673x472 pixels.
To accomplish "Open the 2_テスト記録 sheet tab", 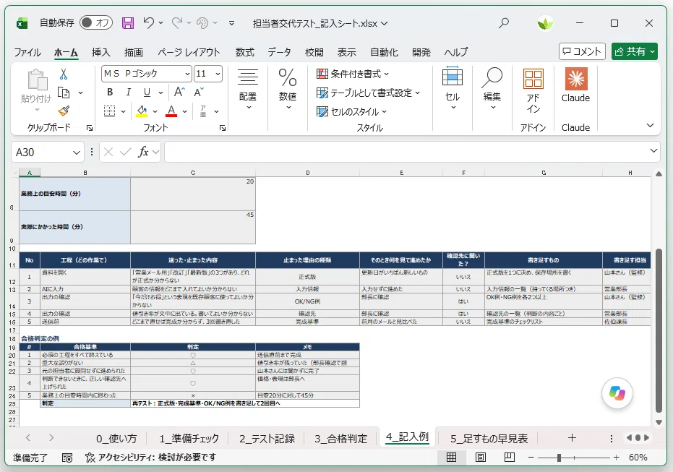I will [x=267, y=439].
